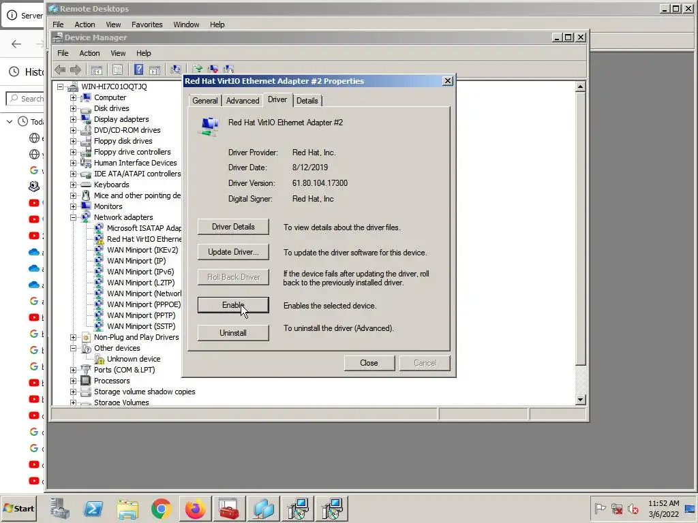Select Storage volume shadow copies item
698x523 pixels.
(145, 392)
